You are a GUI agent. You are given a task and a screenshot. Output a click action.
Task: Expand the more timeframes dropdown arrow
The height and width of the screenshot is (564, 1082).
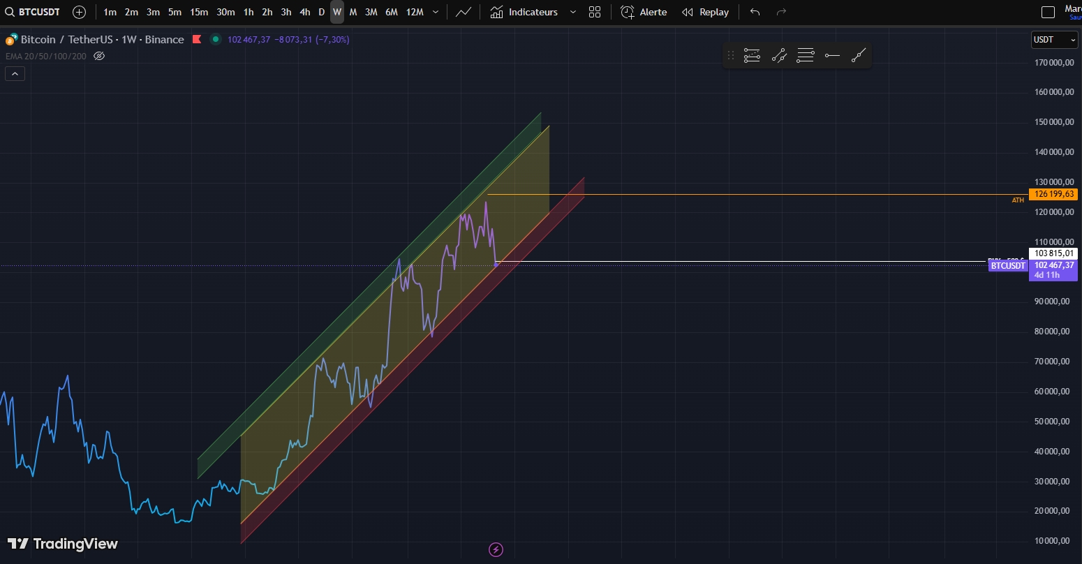click(x=436, y=12)
